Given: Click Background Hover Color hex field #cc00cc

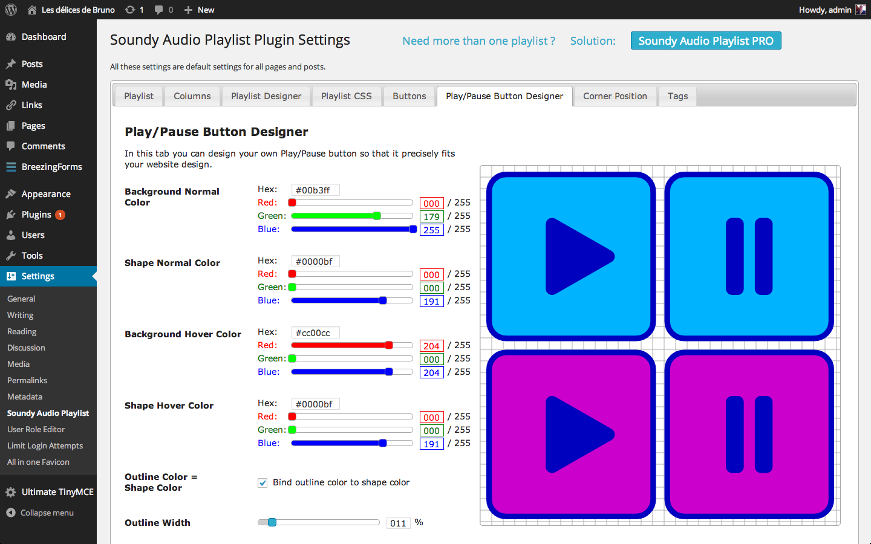Looking at the screenshot, I should click(315, 332).
